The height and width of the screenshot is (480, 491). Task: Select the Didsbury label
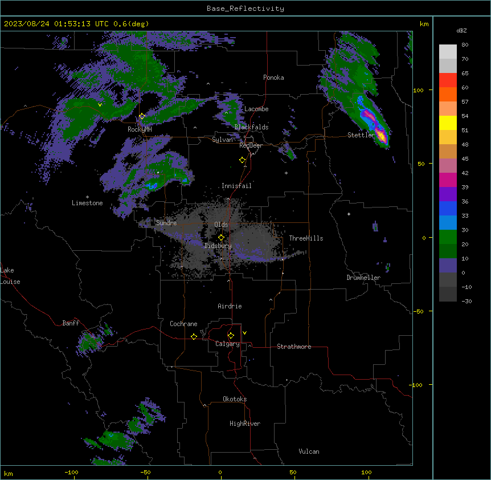(218, 246)
